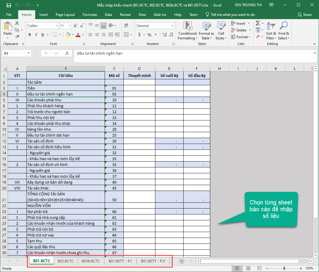Image resolution: width=319 pixels, height=272 pixels.
Task: Toggle Italic formatting
Action: 36,35
